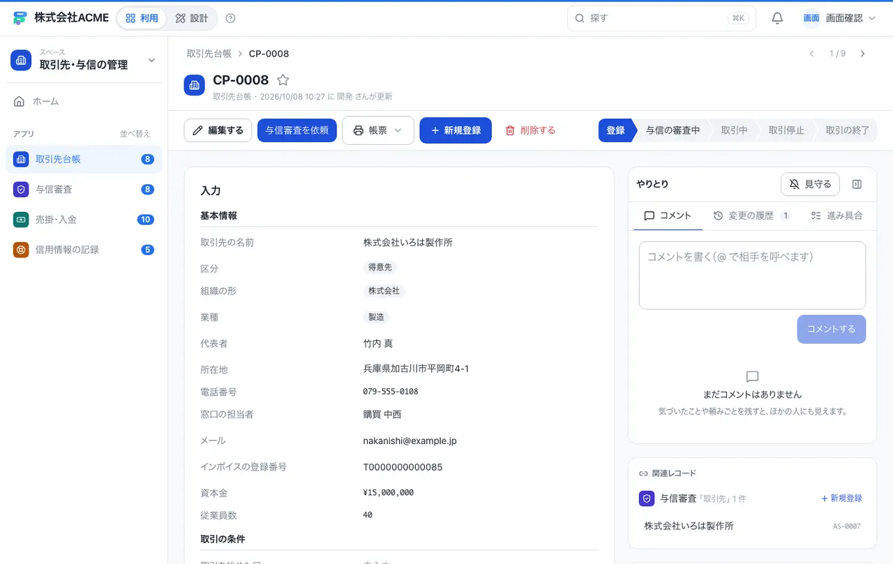Image resolution: width=893 pixels, height=564 pixels.
Task: Open the 帳票 dropdown
Action: tap(378, 130)
